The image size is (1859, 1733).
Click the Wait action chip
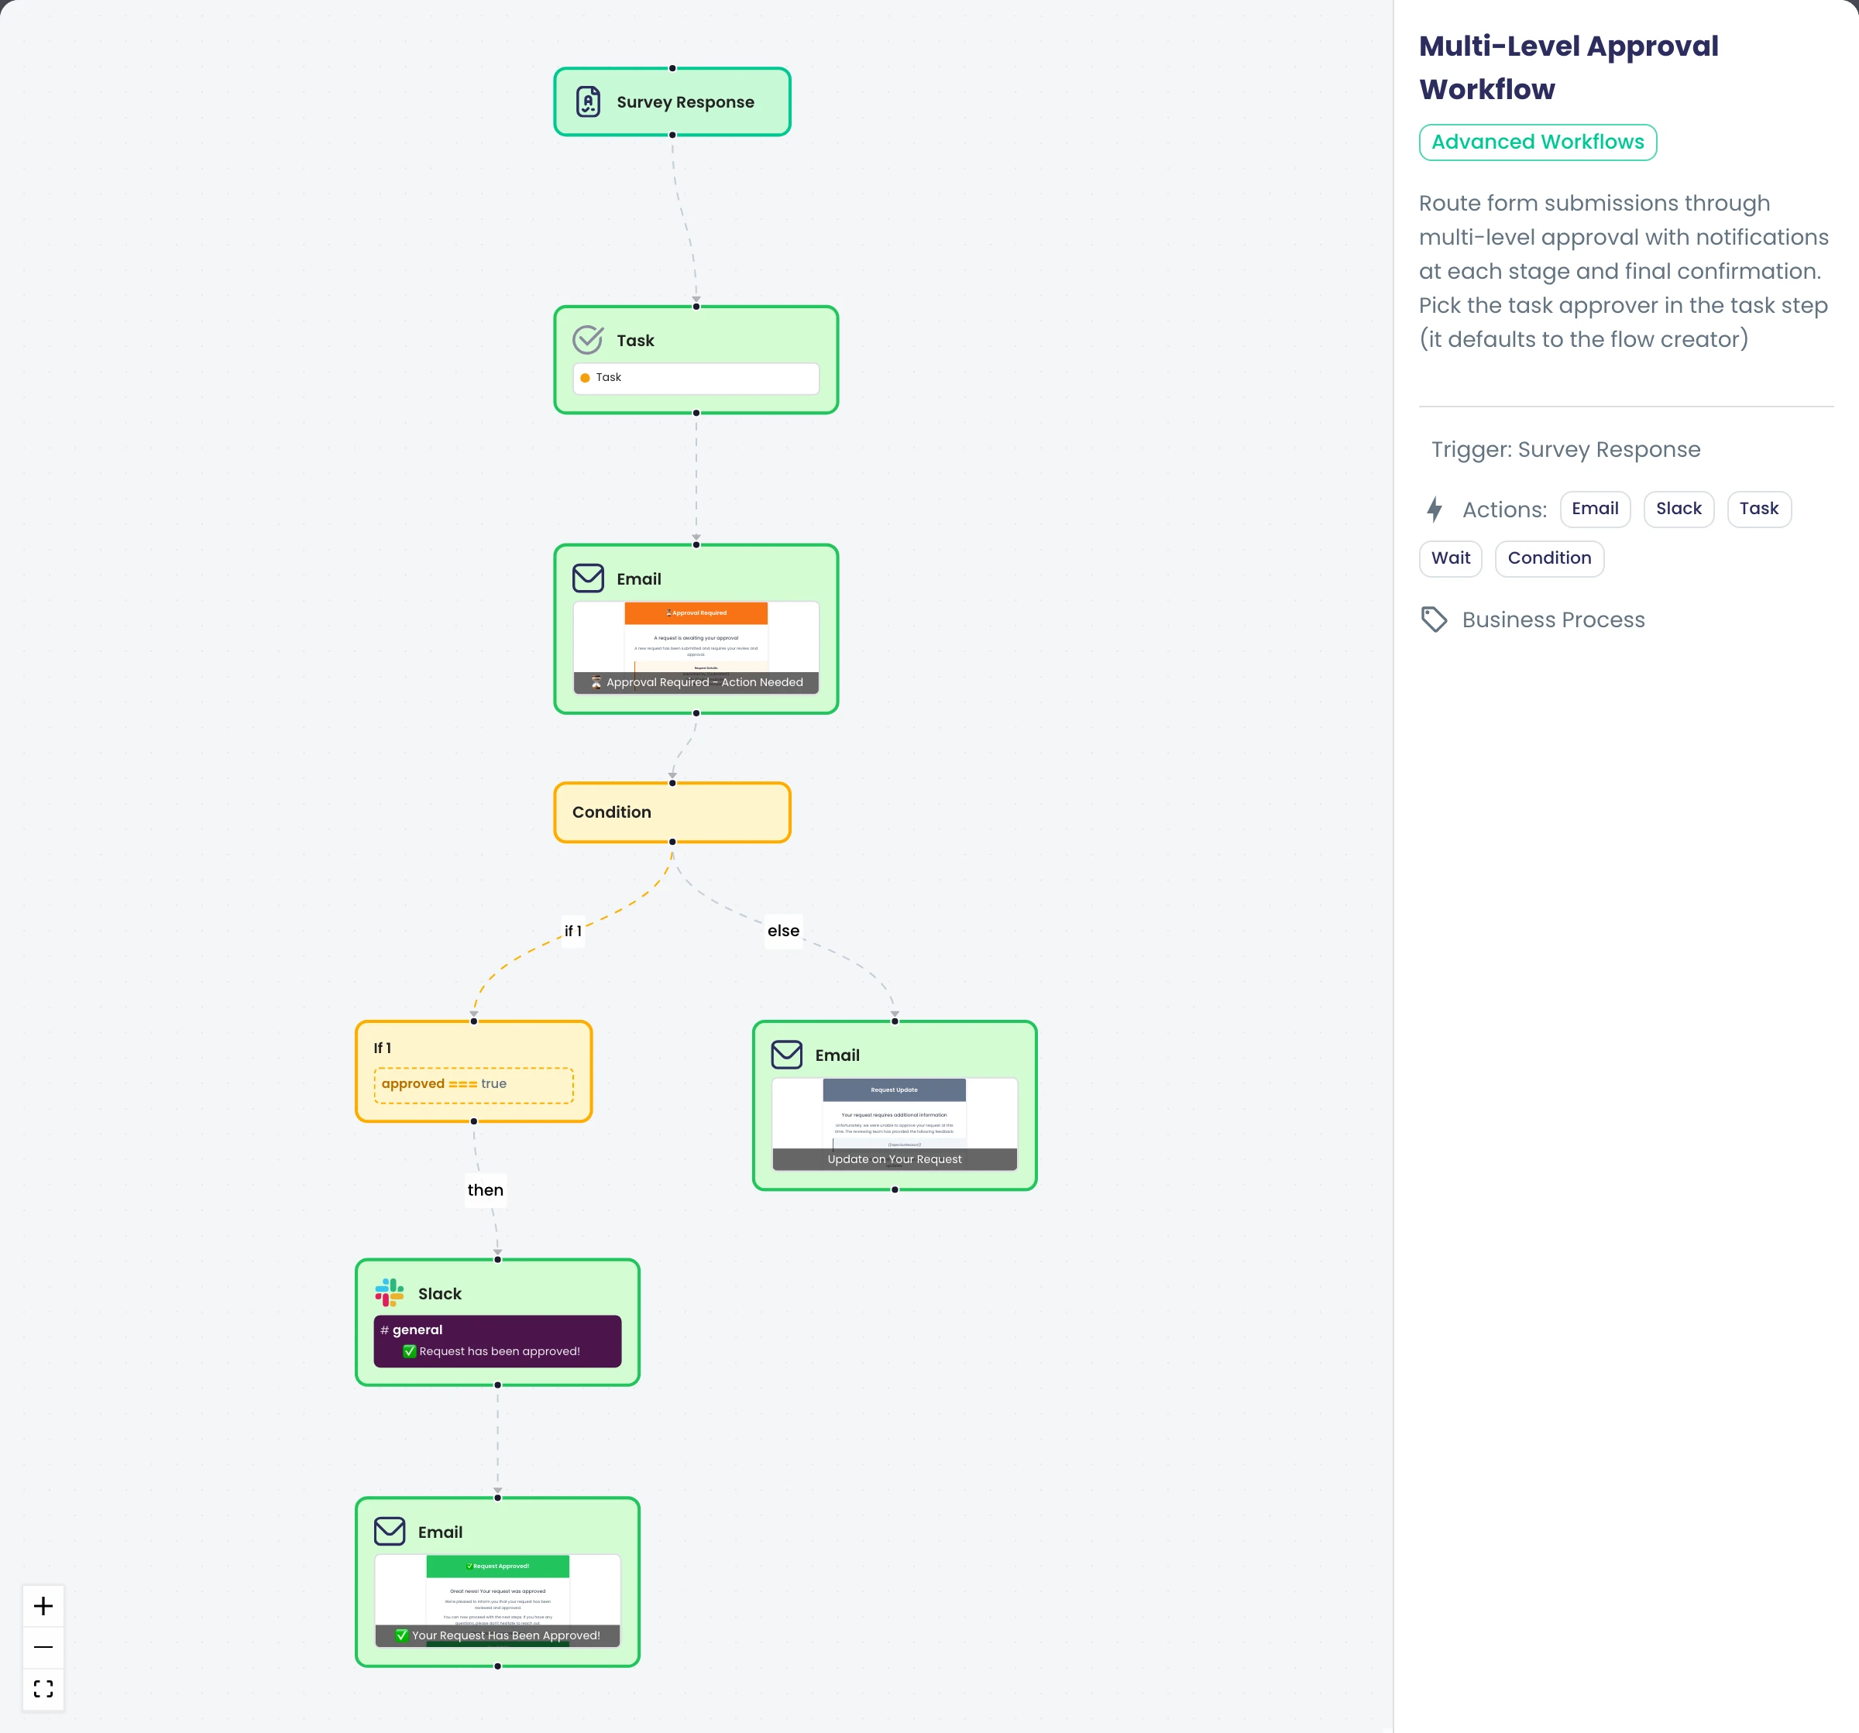click(1450, 558)
